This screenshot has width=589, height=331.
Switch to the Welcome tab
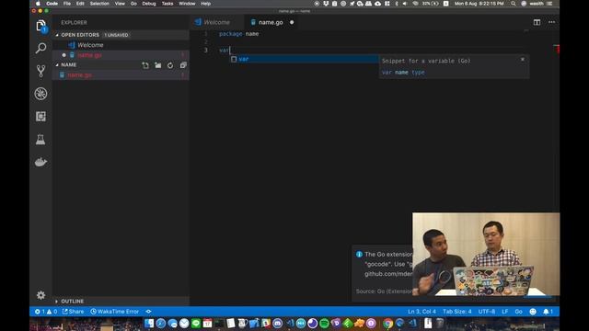[x=217, y=22]
